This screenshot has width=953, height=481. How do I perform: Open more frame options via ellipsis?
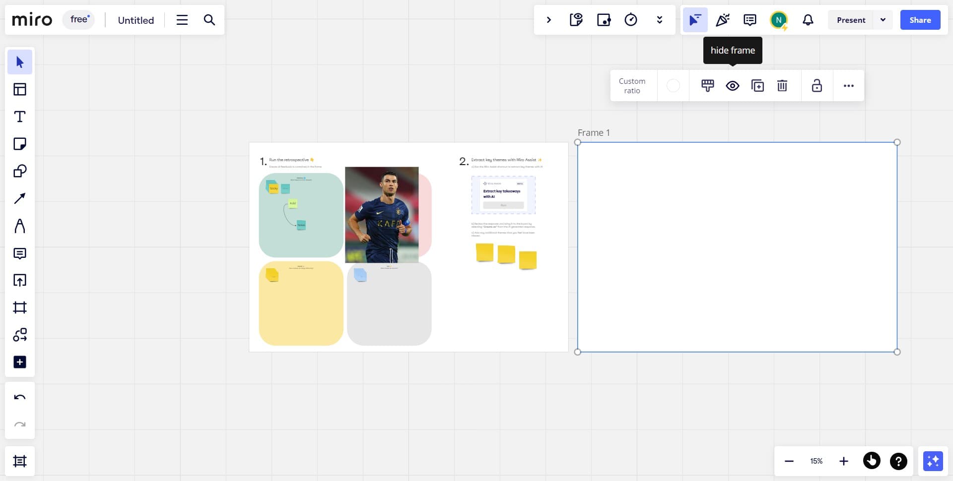[848, 85]
